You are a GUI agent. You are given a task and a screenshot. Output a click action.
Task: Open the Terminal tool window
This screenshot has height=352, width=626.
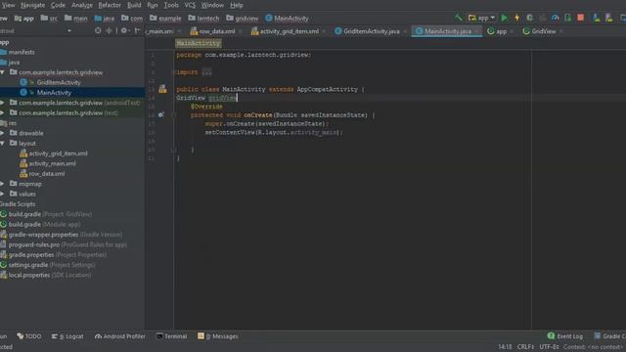coord(171,336)
